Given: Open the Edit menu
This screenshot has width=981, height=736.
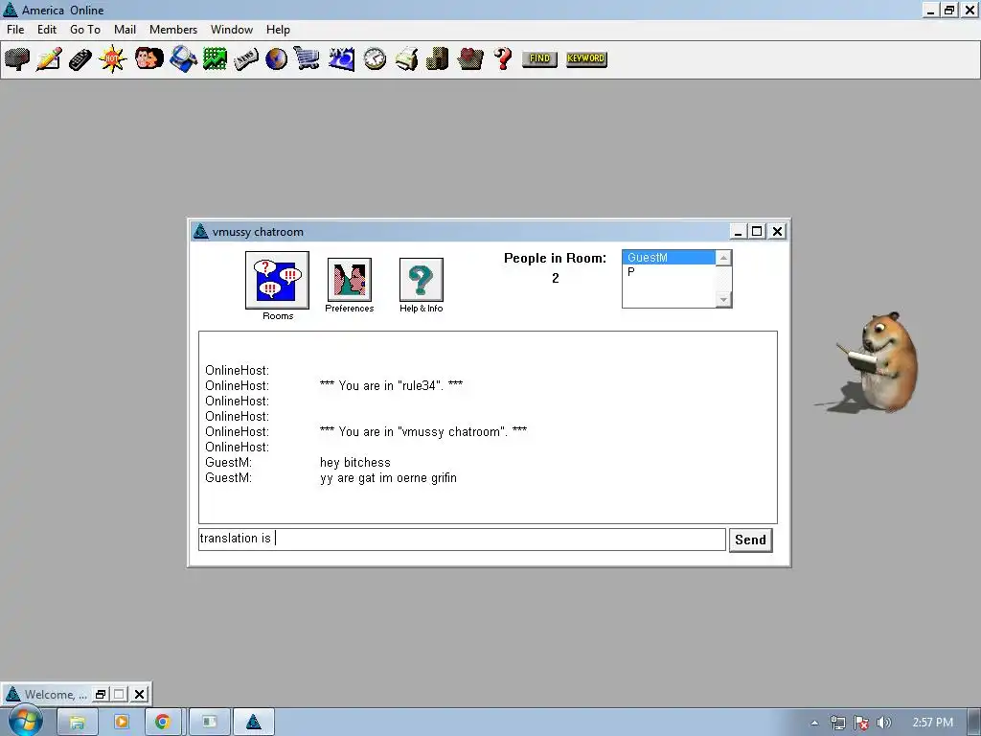Looking at the screenshot, I should pos(47,30).
